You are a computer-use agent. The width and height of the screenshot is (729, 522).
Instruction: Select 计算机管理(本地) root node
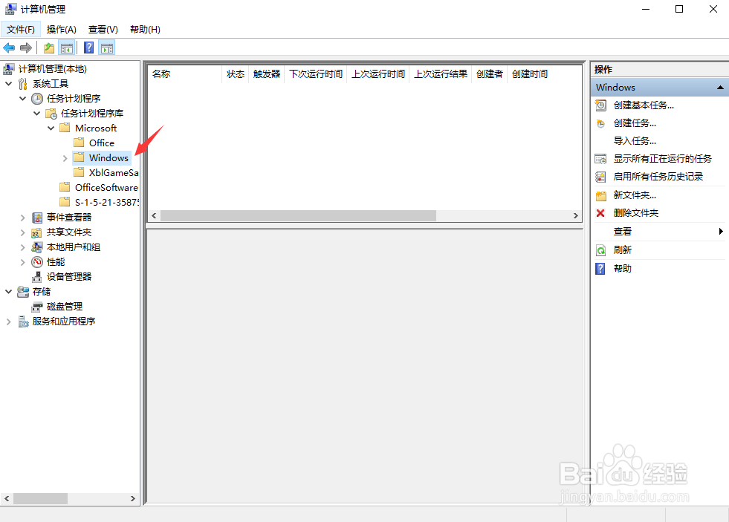pyautogui.click(x=53, y=69)
